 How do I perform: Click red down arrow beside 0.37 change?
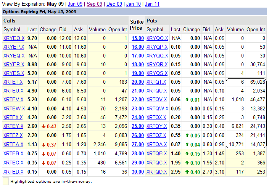pyautogui.click(x=43, y=145)
